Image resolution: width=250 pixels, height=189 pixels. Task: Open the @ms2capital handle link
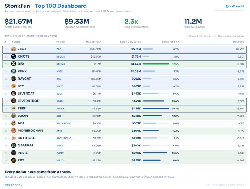point(235,6)
